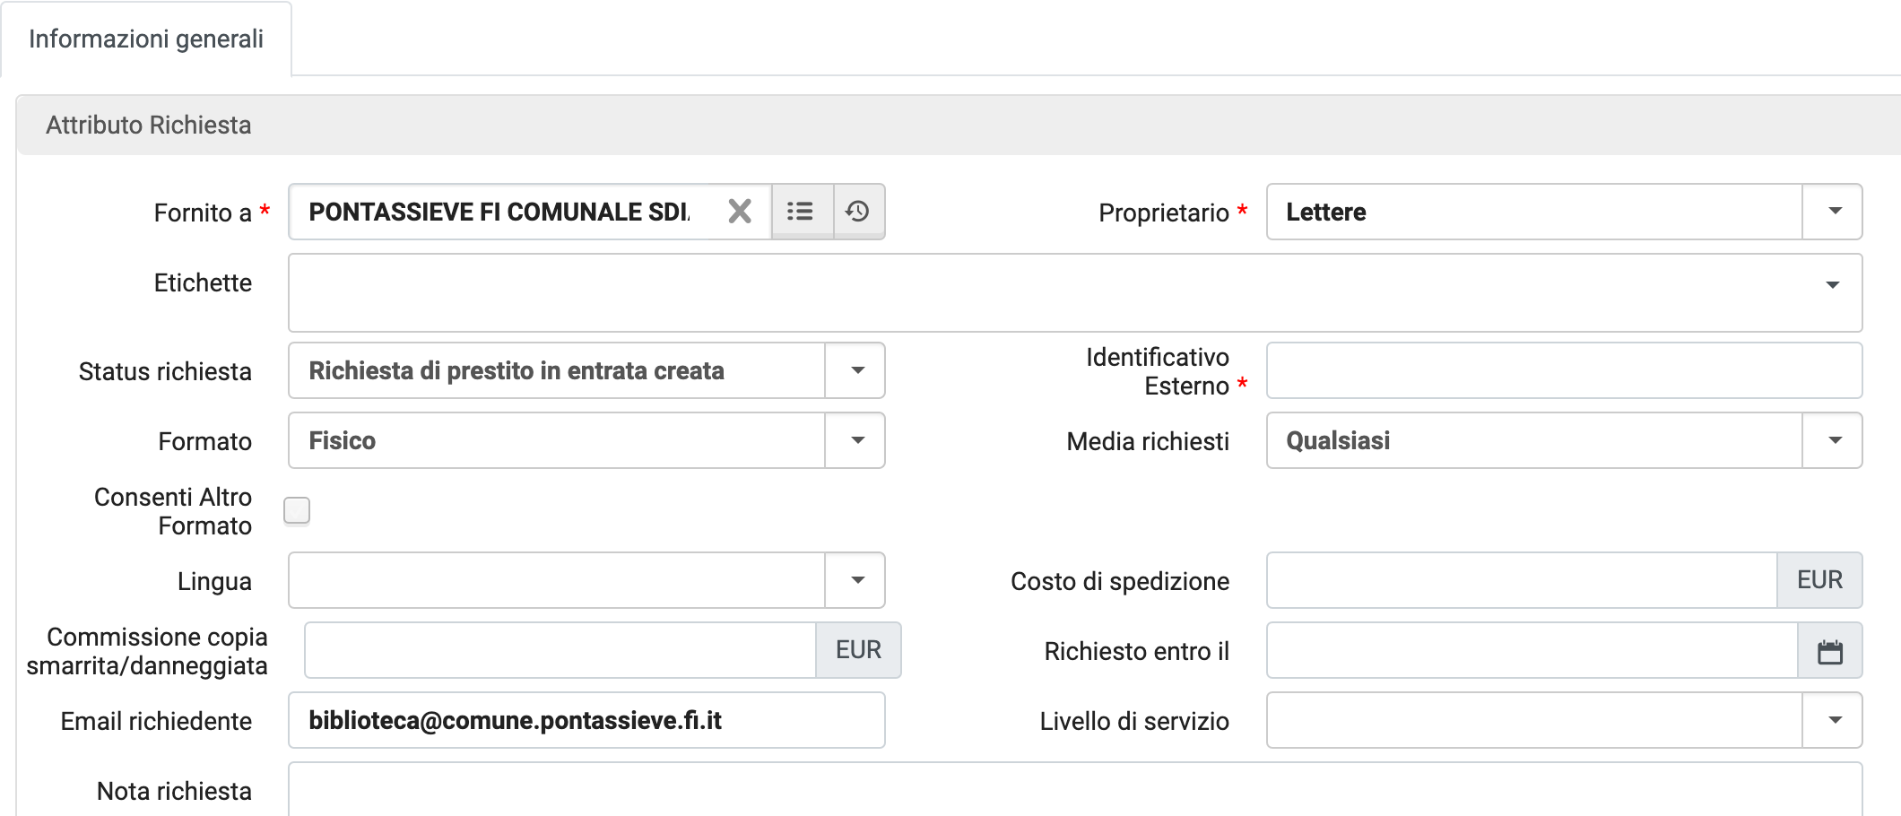The width and height of the screenshot is (1901, 816).
Task: Open the Status richiesta dropdown
Action: click(856, 370)
